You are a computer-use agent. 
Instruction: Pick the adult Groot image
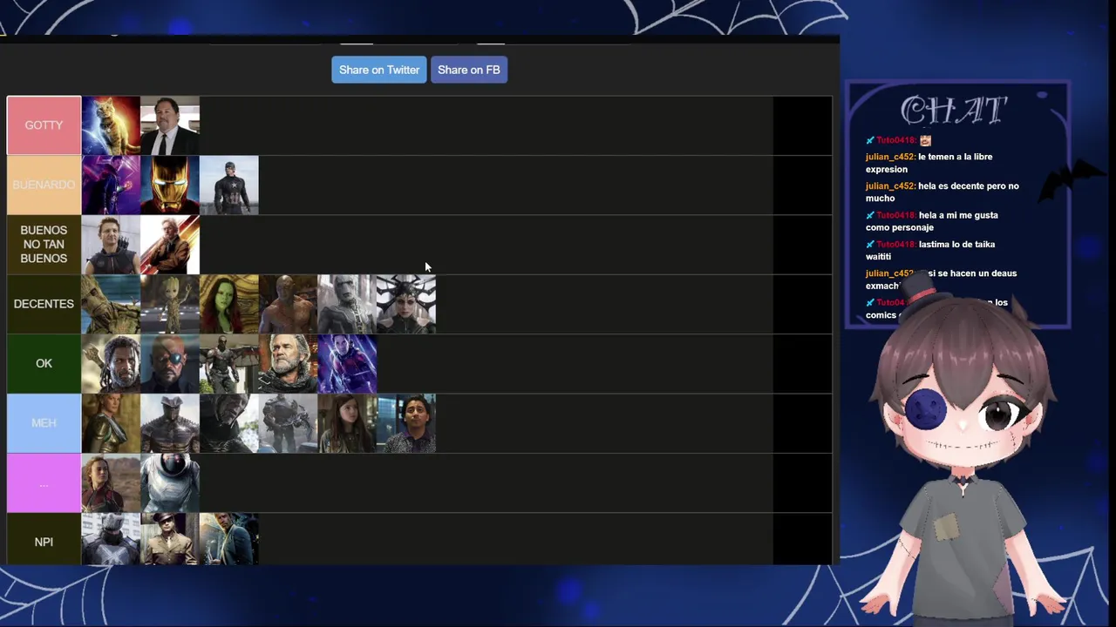point(111,304)
